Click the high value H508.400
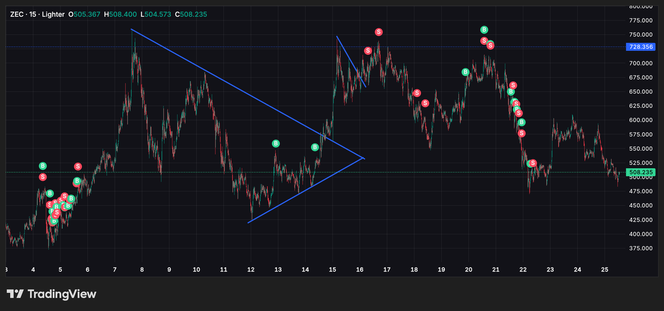 (x=120, y=14)
